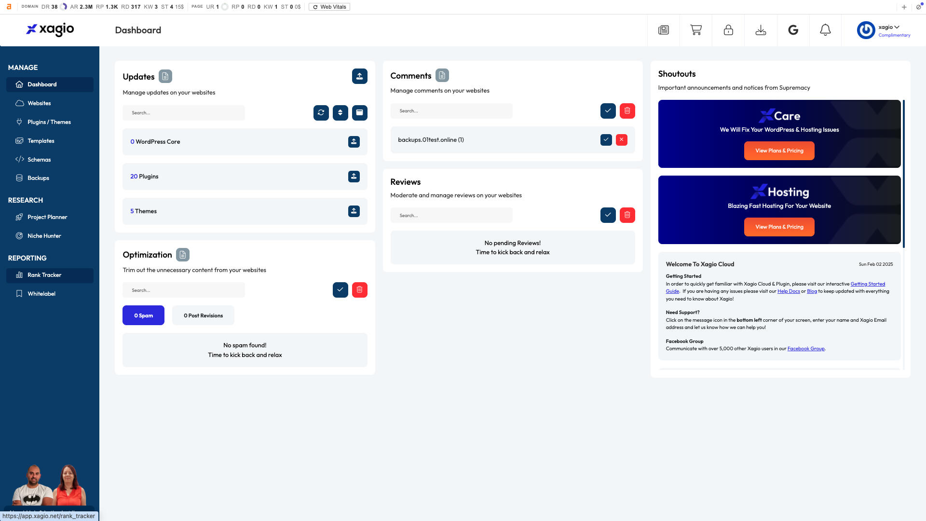Update the 5 Themes via upload icon

[x=354, y=211]
